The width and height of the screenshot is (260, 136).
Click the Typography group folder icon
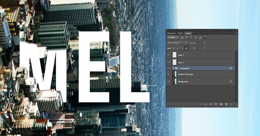click(x=176, y=68)
